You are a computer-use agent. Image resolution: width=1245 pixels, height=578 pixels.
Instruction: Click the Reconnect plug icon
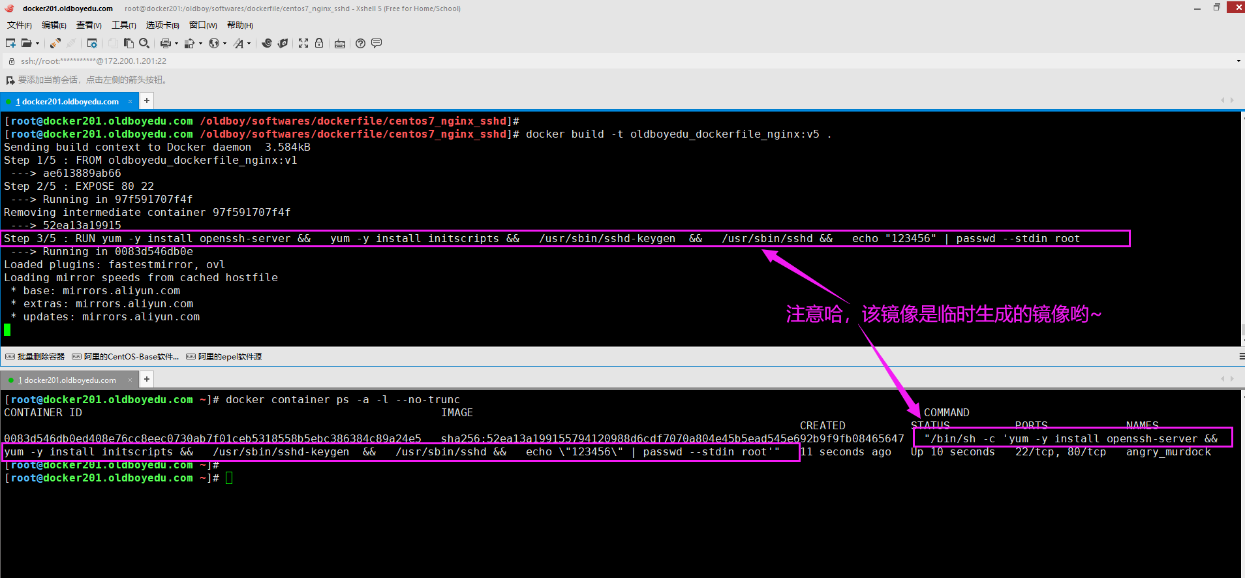[55, 43]
